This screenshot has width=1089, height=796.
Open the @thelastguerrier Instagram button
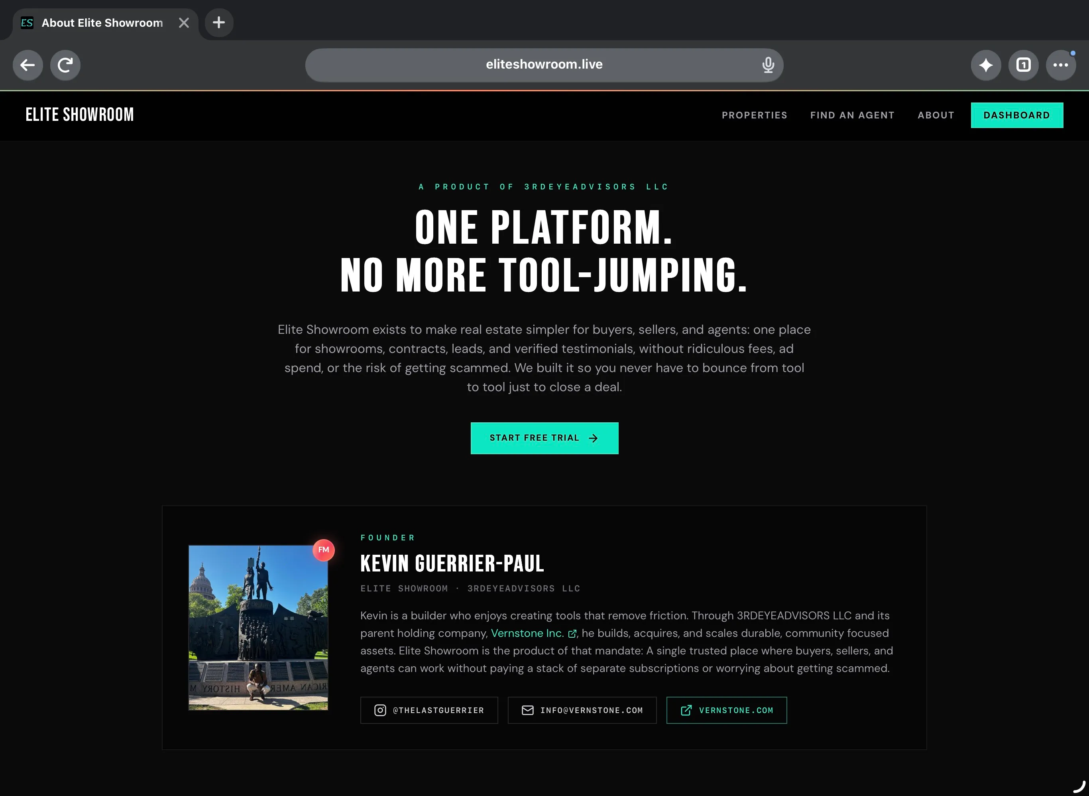click(429, 710)
